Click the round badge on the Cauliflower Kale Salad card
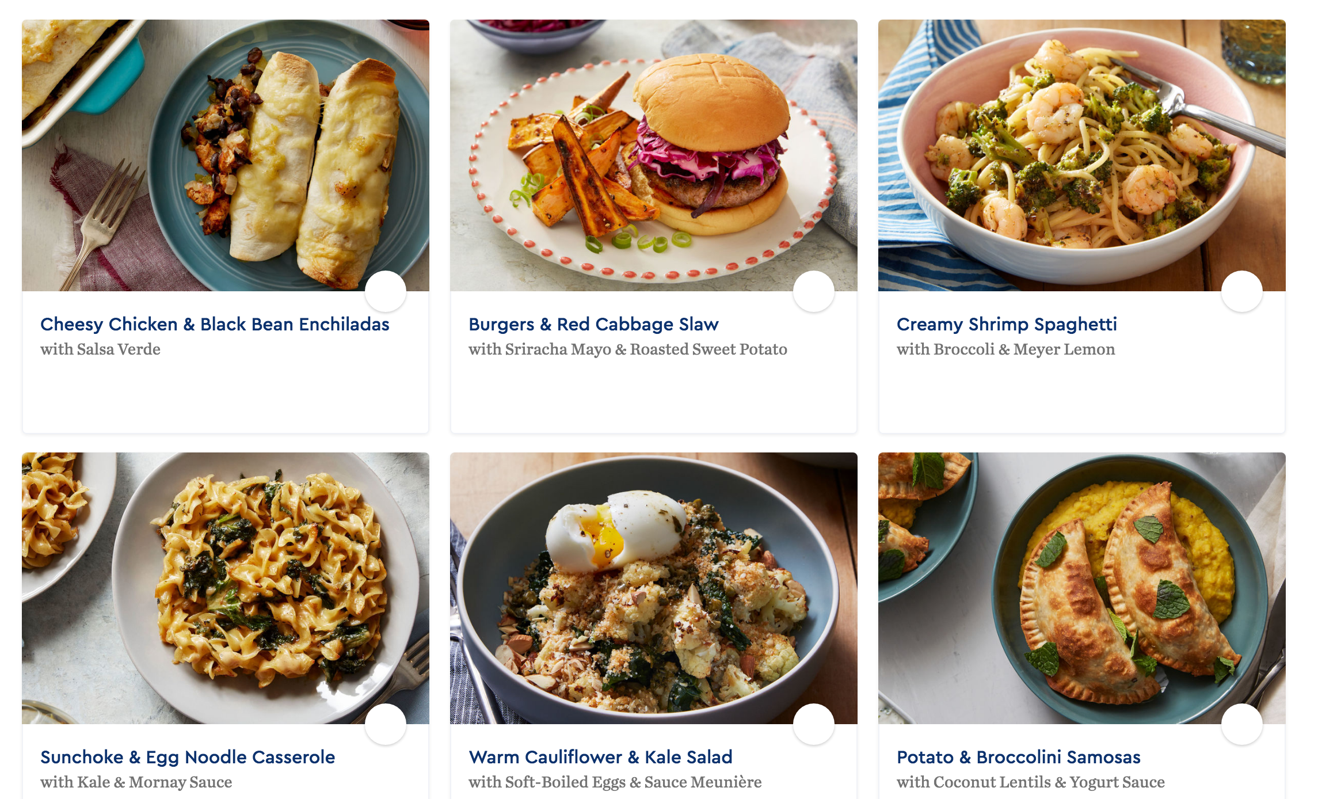This screenshot has height=799, width=1318. pos(814,724)
